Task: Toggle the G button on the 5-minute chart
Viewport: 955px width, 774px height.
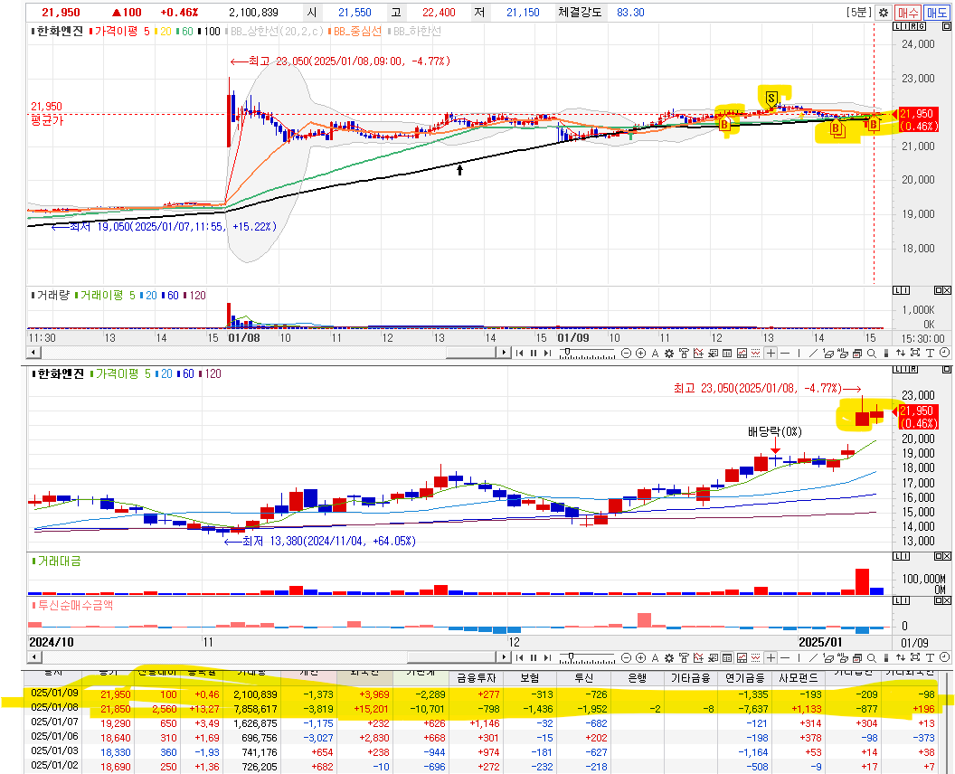Action: tap(922, 27)
